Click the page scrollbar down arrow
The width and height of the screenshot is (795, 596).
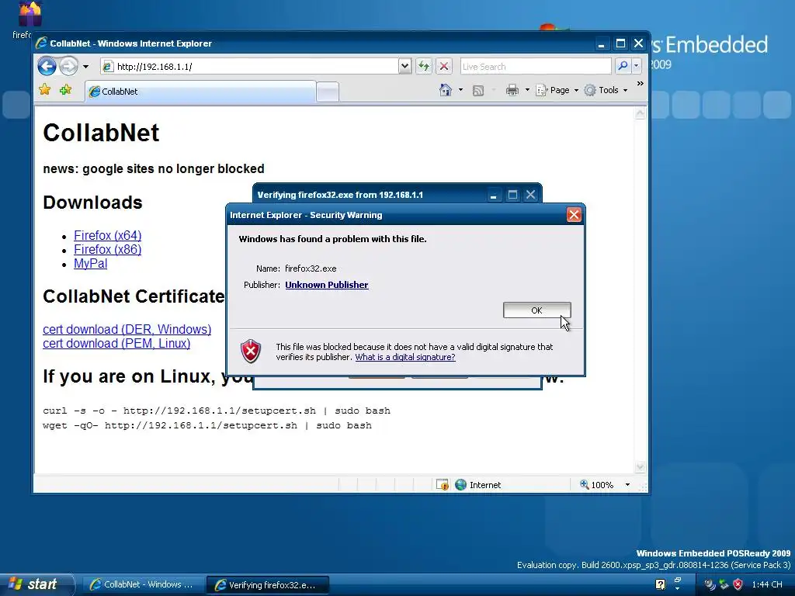(x=640, y=466)
